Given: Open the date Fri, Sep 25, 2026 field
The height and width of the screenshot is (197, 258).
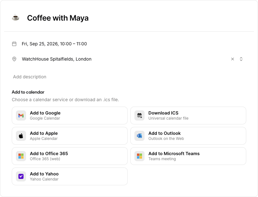Looking at the screenshot, I should [54, 44].
